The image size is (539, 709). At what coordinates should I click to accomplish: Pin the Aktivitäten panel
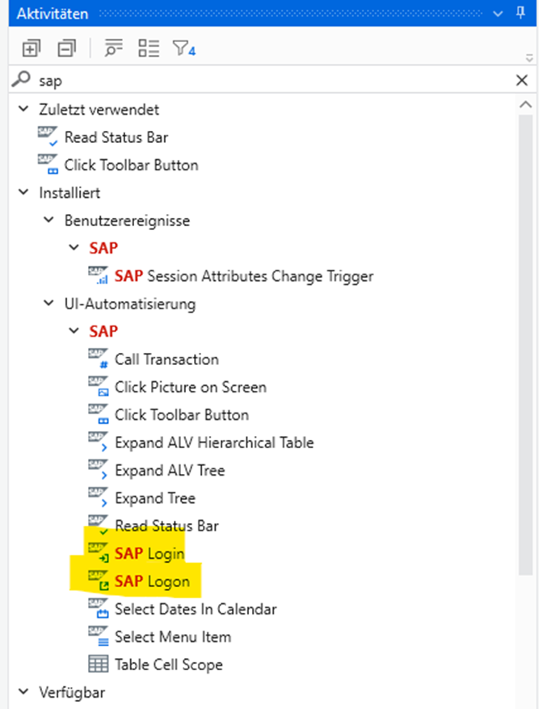point(521,14)
